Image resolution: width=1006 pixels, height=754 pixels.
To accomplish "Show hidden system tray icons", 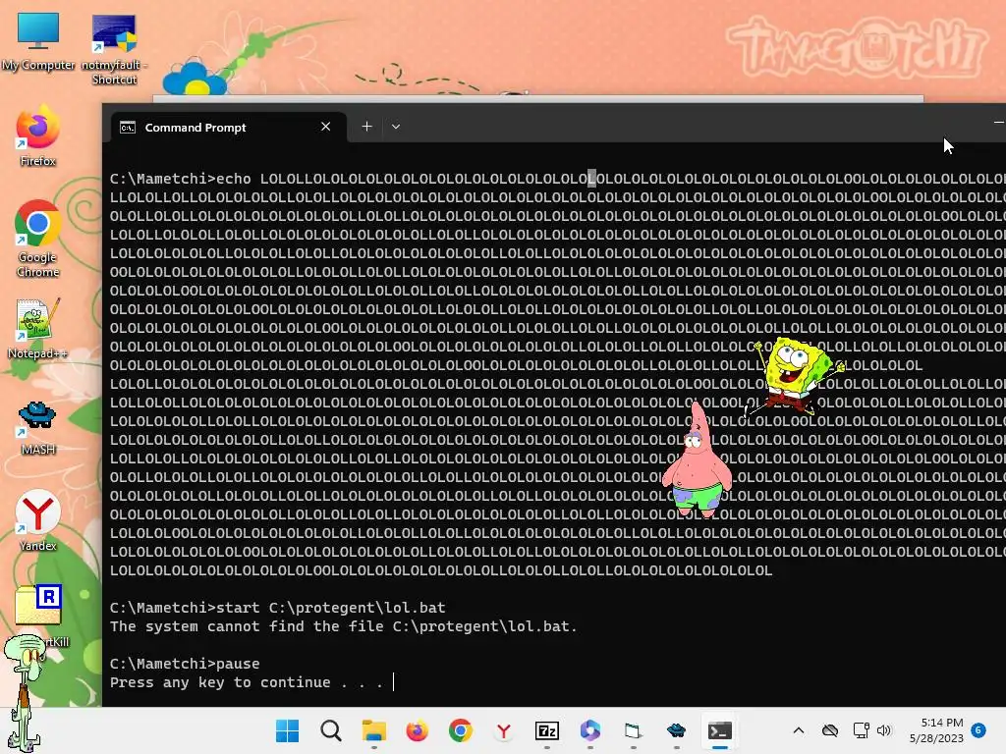I will click(798, 730).
